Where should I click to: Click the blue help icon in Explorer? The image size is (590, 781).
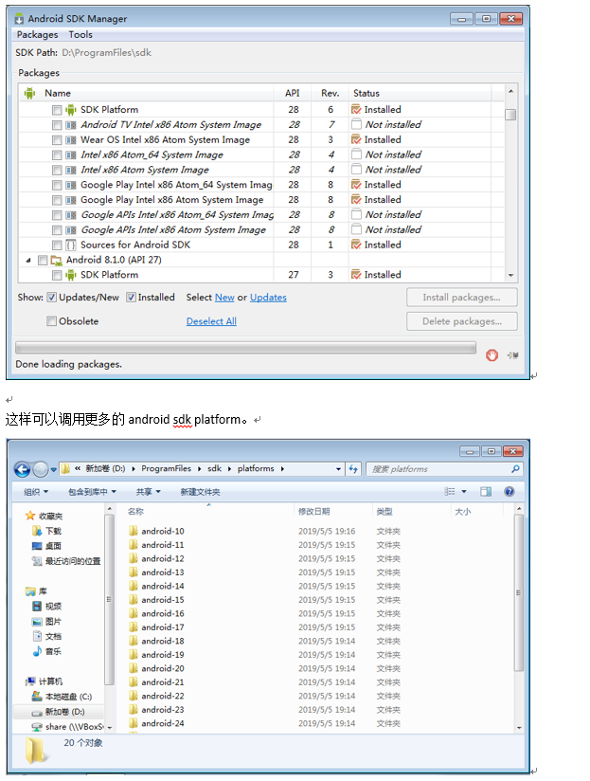pos(509,492)
